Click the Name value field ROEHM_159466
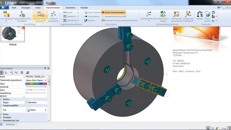The height and width of the screenshot is (130, 231). (36, 77)
